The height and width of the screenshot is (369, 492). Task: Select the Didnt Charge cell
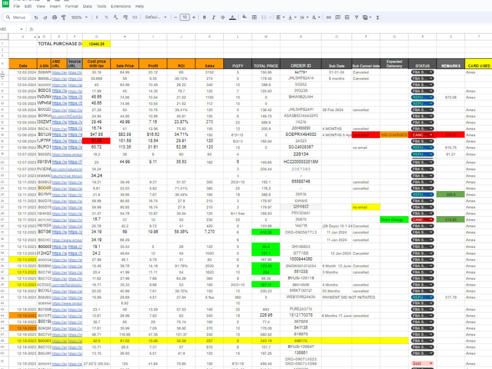click(394, 219)
